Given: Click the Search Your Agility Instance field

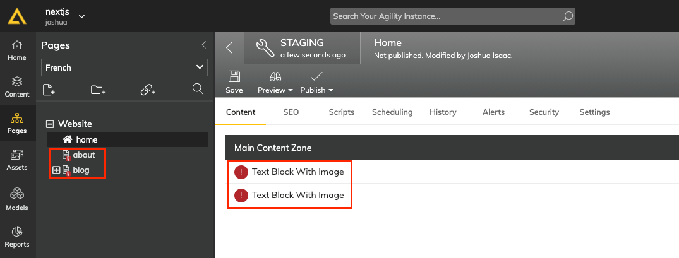Looking at the screenshot, I should pyautogui.click(x=452, y=16).
